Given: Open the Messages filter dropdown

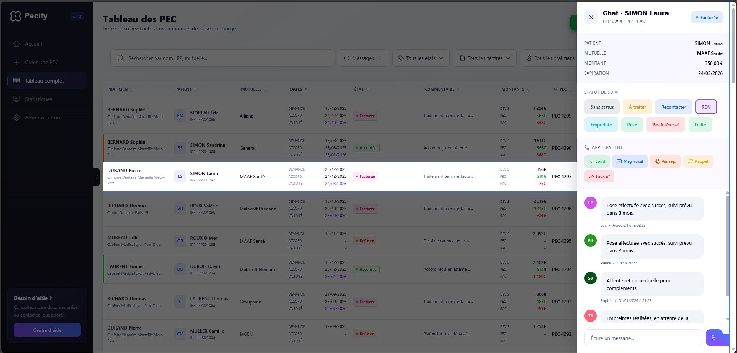Looking at the screenshot, I should pyautogui.click(x=363, y=58).
